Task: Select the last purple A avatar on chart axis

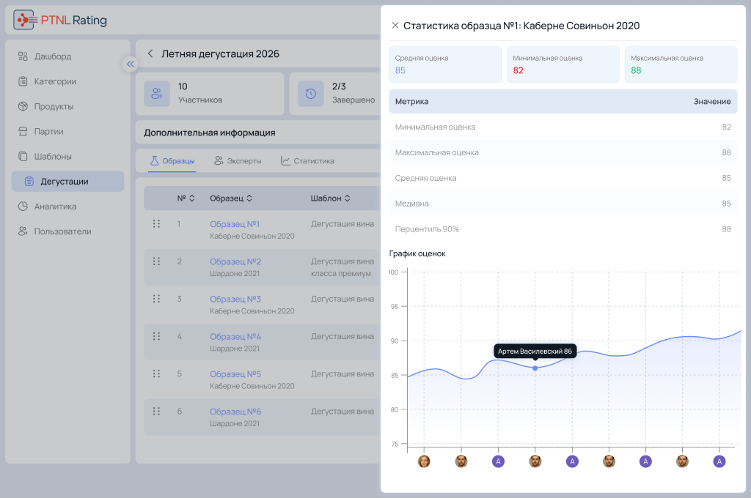Action: [x=719, y=461]
